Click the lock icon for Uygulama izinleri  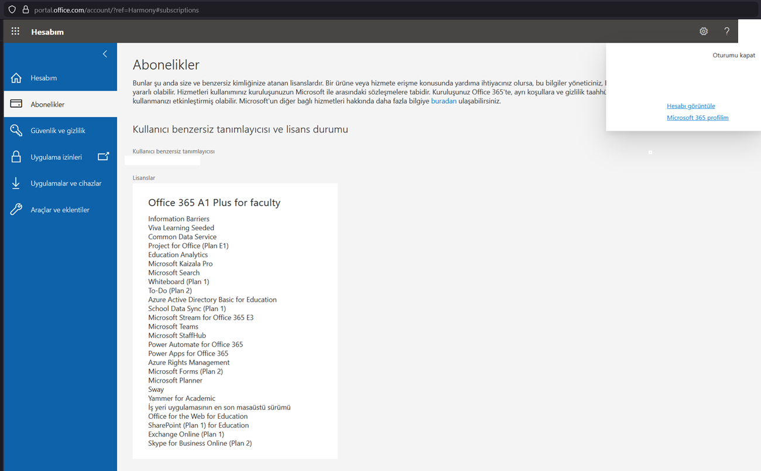(16, 157)
